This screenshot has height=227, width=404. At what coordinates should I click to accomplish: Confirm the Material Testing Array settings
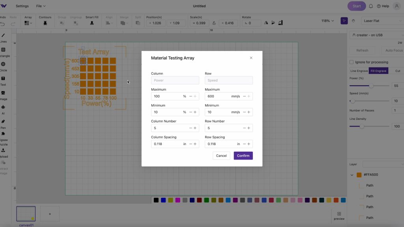coord(243,156)
